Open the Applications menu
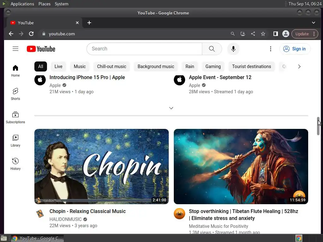The image size is (323, 242). (22, 4)
